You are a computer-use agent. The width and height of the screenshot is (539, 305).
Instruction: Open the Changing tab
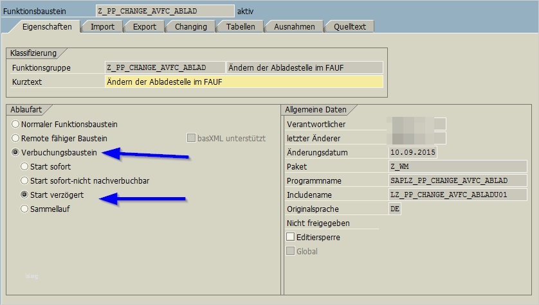tap(191, 27)
